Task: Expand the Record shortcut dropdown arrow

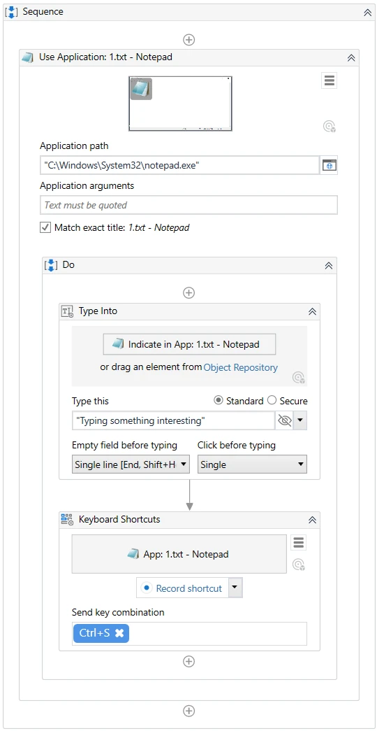Action: 235,588
